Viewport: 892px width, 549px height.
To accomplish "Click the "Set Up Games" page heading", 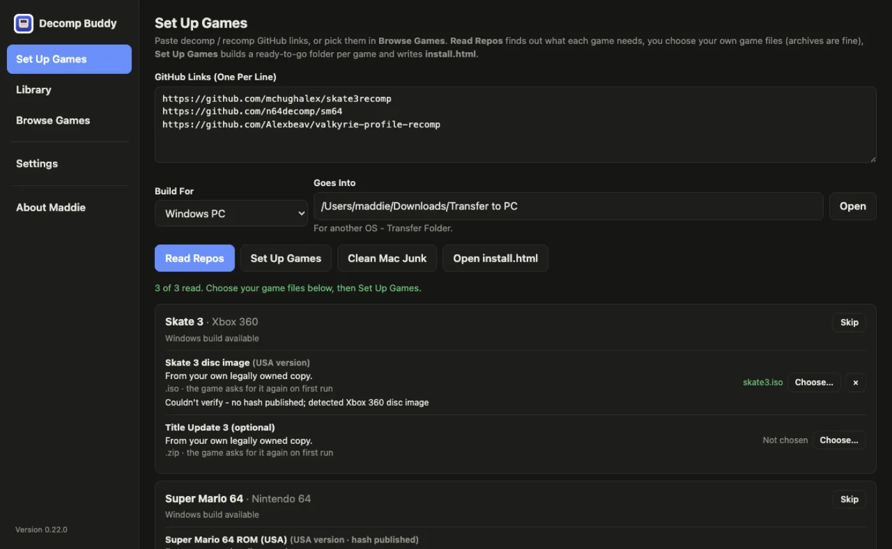I will pyautogui.click(x=201, y=24).
